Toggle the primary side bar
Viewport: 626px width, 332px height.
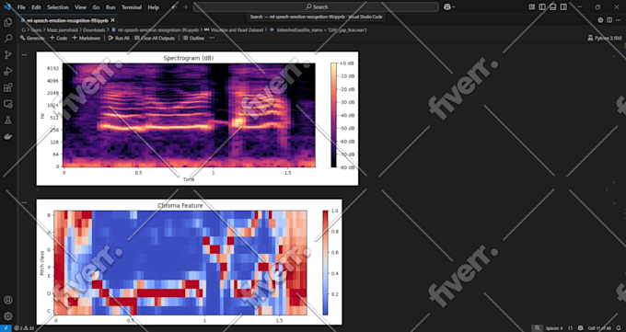point(542,6)
